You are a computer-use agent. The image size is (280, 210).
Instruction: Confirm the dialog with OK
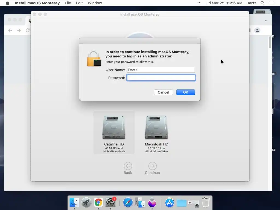186,92
